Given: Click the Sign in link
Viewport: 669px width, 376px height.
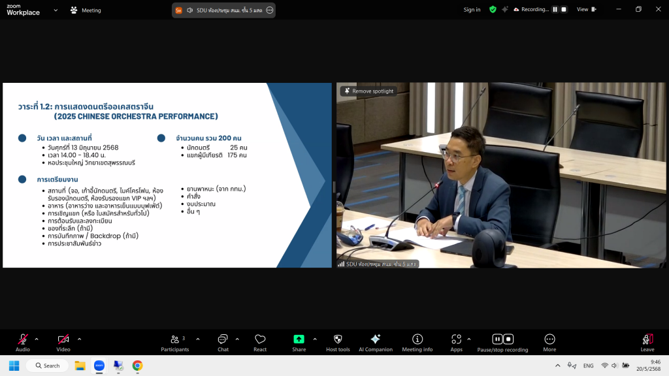Looking at the screenshot, I should [x=472, y=10].
